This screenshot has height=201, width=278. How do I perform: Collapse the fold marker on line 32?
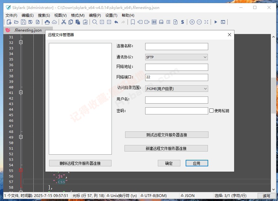(21, 42)
